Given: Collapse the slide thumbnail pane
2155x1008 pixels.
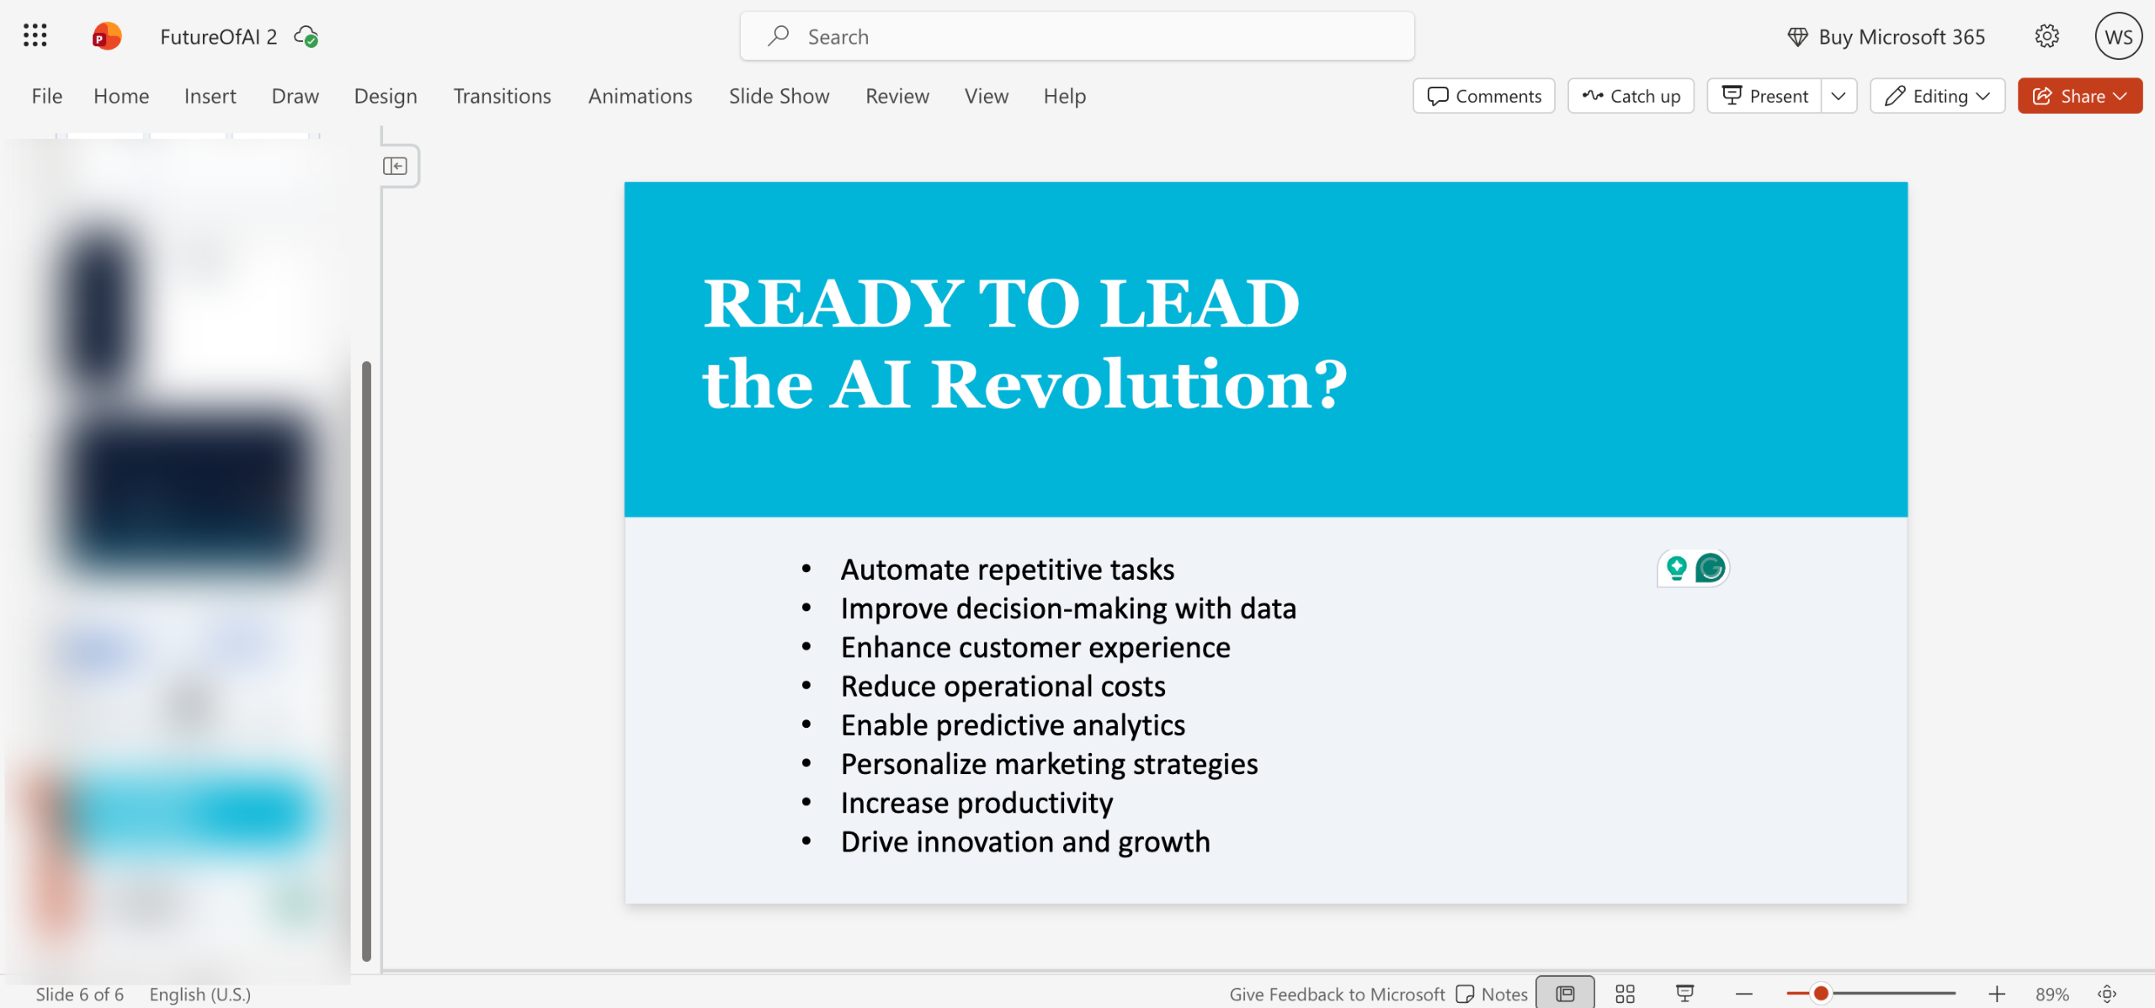Looking at the screenshot, I should tap(395, 166).
